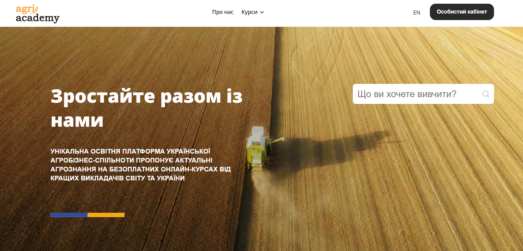Click the 'Унікальна освітня платформа' subtitle text
The image size is (523, 251).
(141, 165)
